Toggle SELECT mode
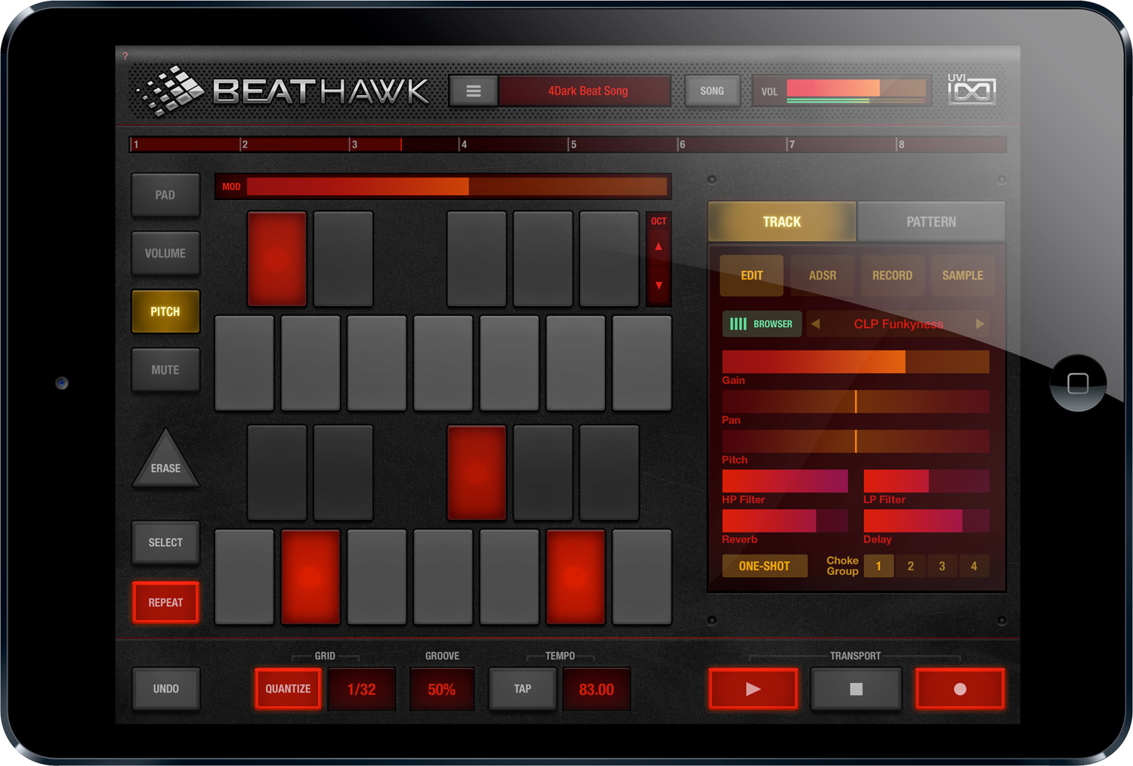Screen dimensions: 1133x766 (x=165, y=542)
